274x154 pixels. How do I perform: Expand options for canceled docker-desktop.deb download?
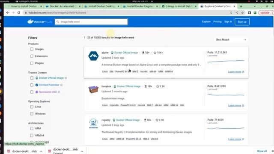pyautogui.click(x=82, y=151)
